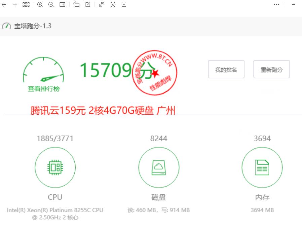
Task: Click the green CPU chip icon
Action: pyautogui.click(x=55, y=167)
